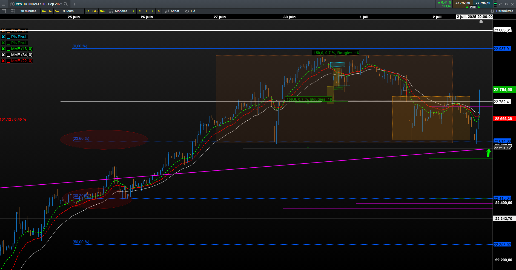Add a new chart tab with plus
Image resolution: width=516 pixels, height=270 pixels.
[74, 4]
